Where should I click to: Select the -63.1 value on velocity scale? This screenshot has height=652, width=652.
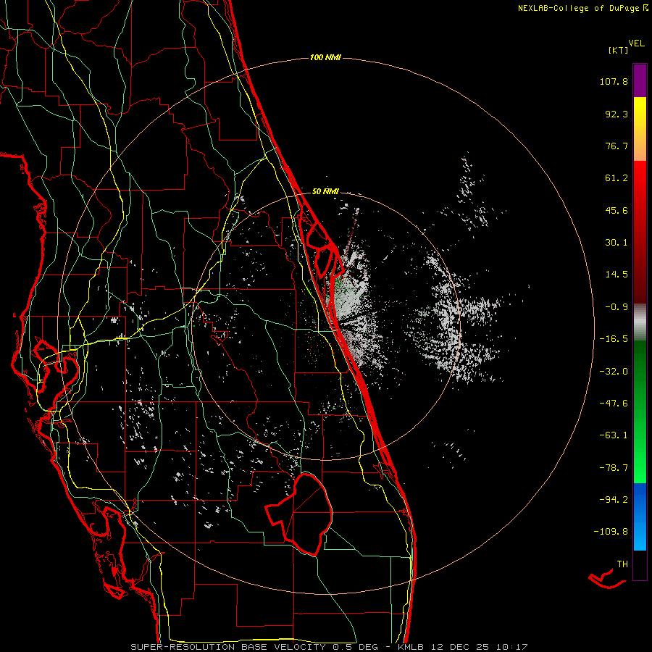tap(614, 435)
